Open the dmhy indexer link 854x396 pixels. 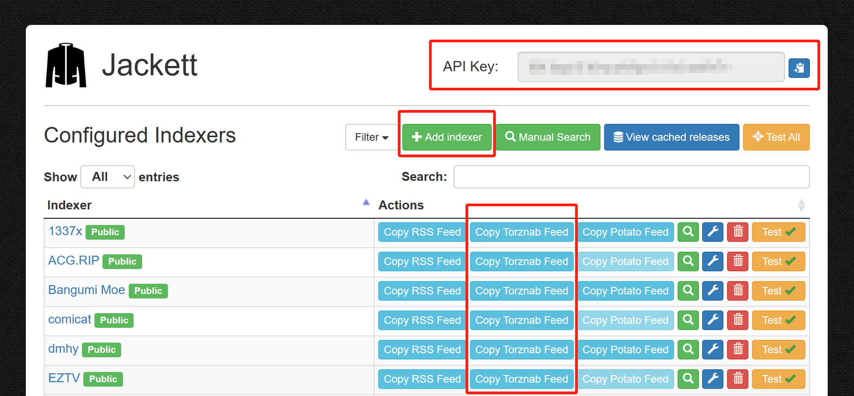(x=63, y=349)
